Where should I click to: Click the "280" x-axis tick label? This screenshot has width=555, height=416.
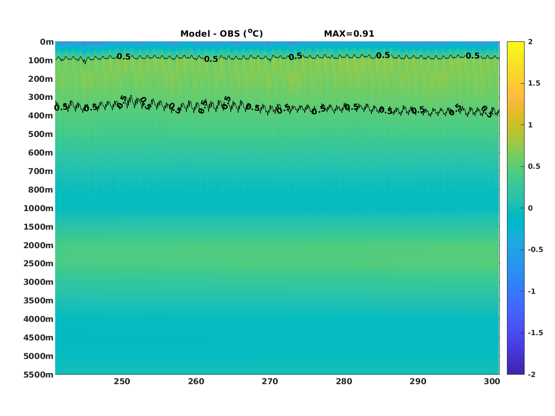click(x=344, y=381)
